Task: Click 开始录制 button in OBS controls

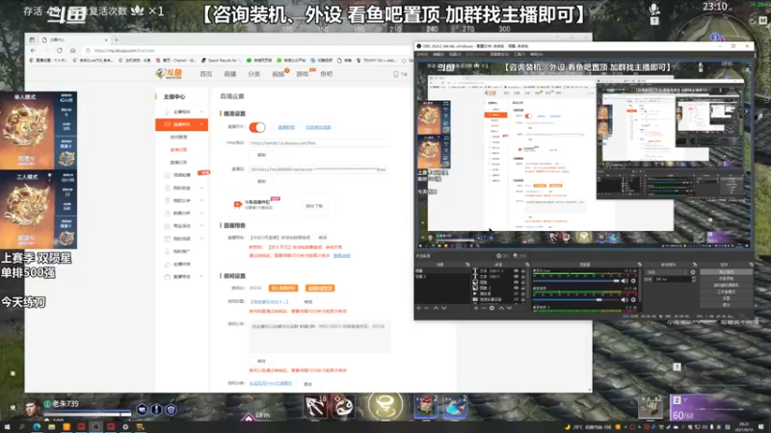Action: click(726, 278)
